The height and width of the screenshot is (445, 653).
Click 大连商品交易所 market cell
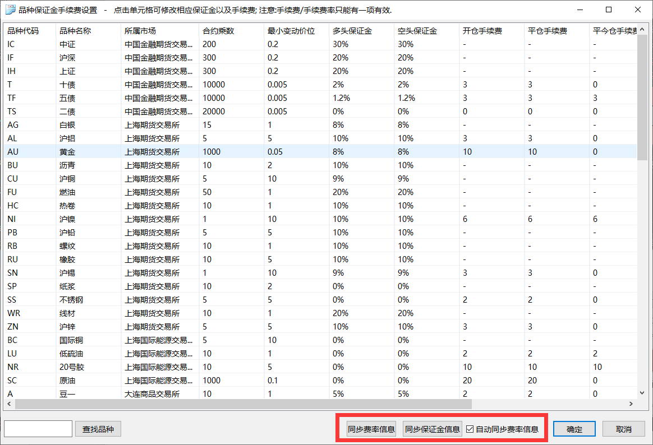coord(160,393)
